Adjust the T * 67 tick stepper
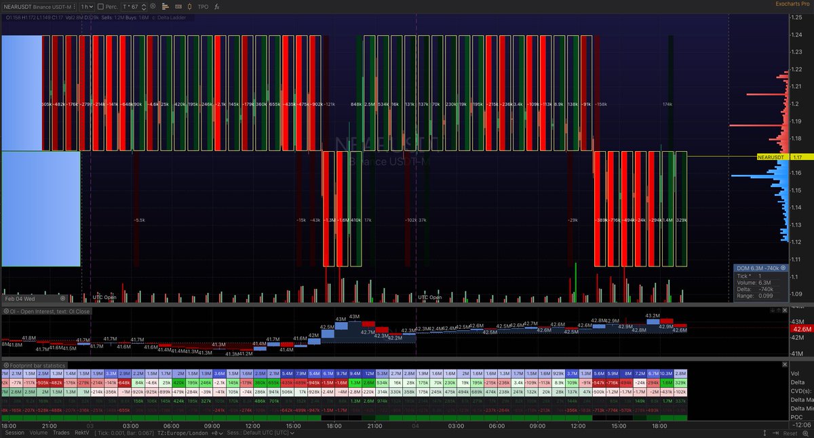This screenshot has height=438, width=814. pos(144,6)
